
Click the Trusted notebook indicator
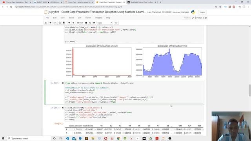point(187,18)
